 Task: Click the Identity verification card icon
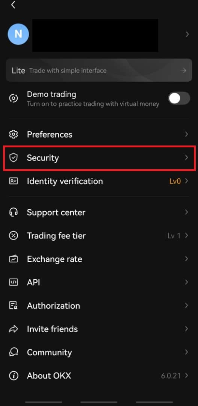pos(14,181)
